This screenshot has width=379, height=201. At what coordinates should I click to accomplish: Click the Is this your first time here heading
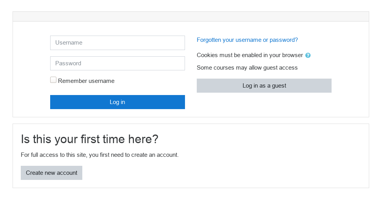click(x=89, y=139)
